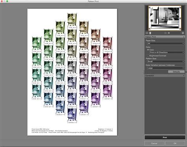Click the Cancel button
The width and height of the screenshot is (187, 147).
[154, 143]
